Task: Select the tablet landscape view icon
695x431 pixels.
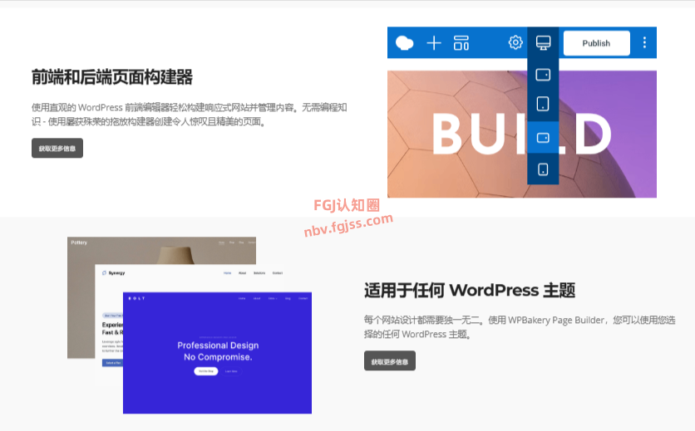Action: [x=543, y=75]
